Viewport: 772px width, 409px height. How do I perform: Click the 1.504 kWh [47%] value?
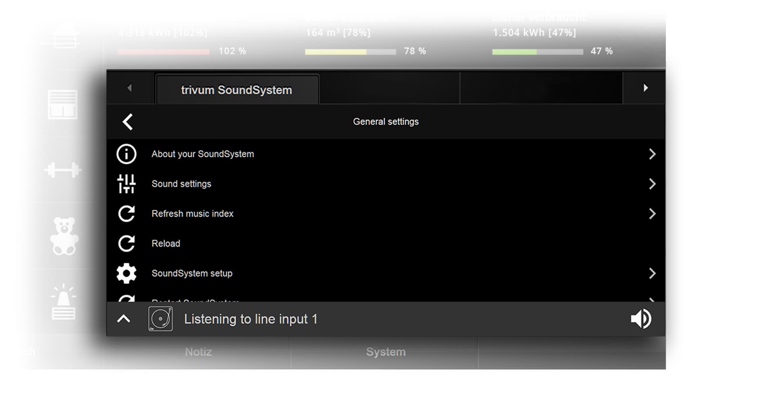[534, 32]
